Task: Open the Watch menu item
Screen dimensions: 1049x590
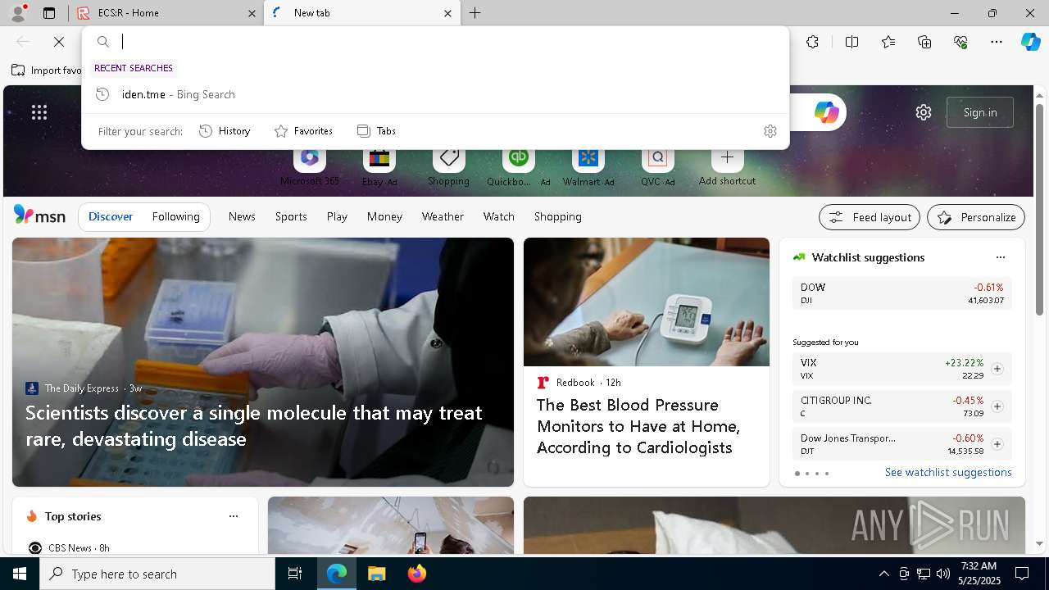Action: [499, 216]
